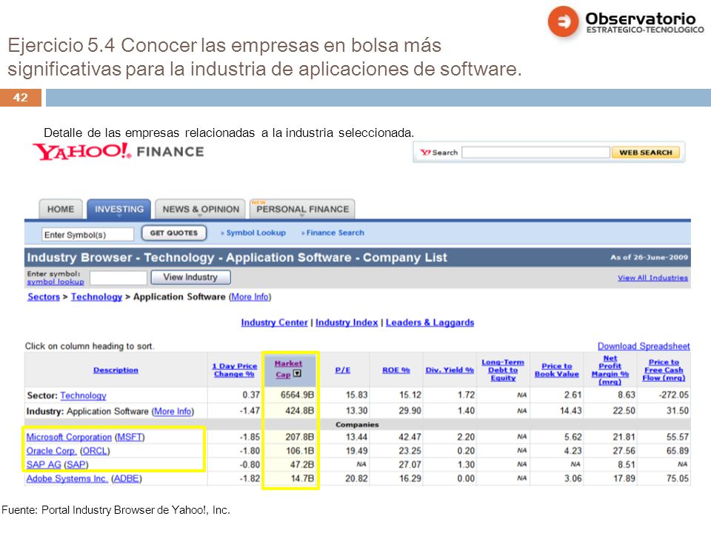Click the Market Cap sort arrow icon
711x533 pixels.
click(x=297, y=374)
